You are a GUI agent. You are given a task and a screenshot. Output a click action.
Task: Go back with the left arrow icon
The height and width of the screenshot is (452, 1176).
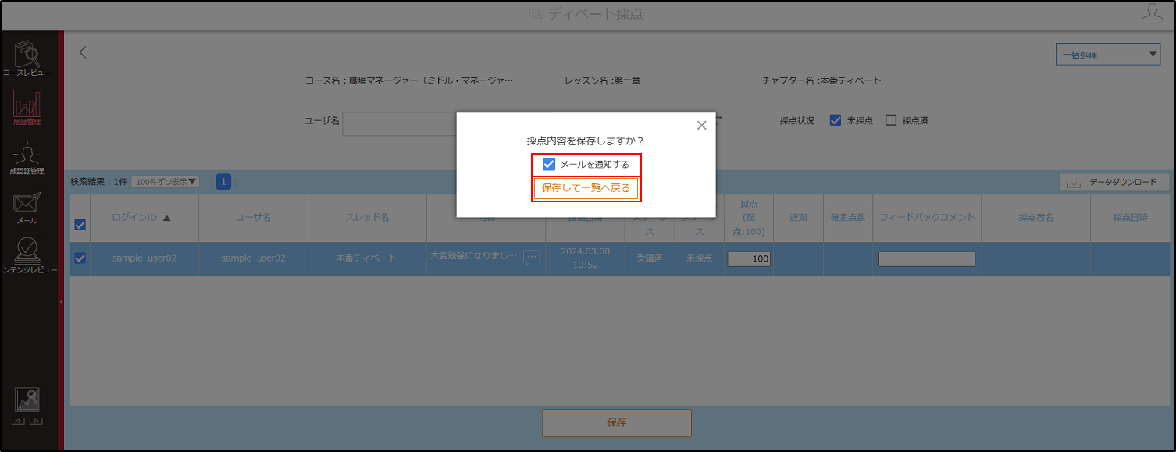click(83, 52)
